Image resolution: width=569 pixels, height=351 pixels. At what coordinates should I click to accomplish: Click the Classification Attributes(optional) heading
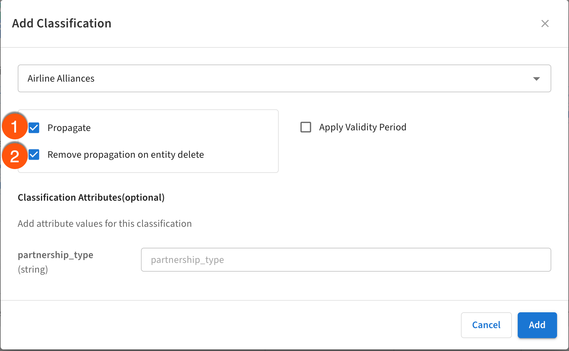(x=91, y=197)
